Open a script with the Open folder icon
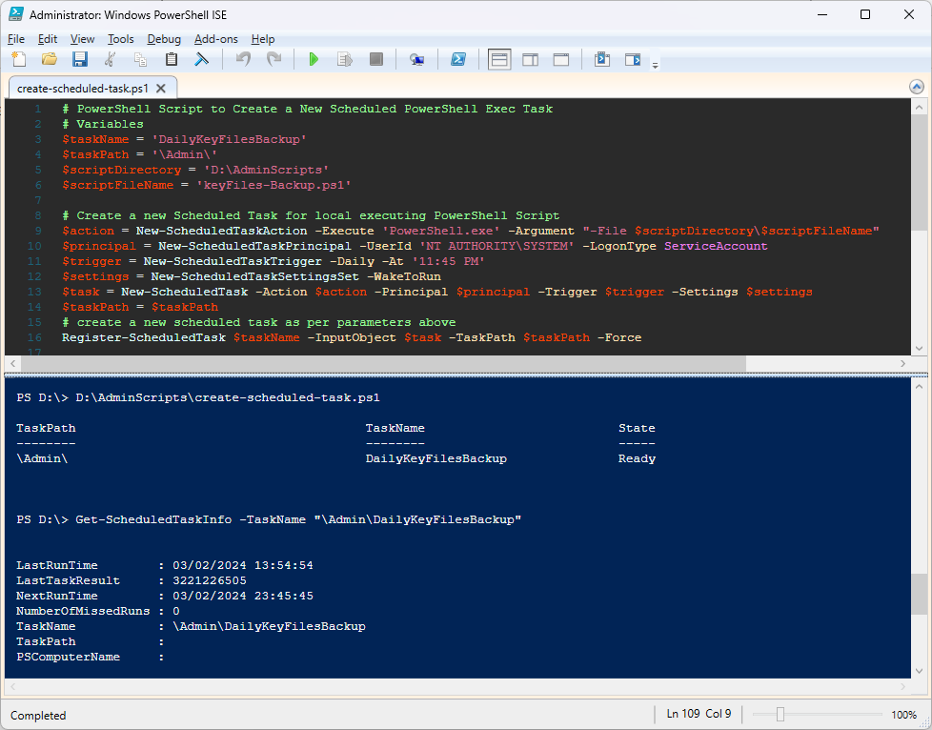Viewport: 932px width, 730px height. [x=50, y=59]
